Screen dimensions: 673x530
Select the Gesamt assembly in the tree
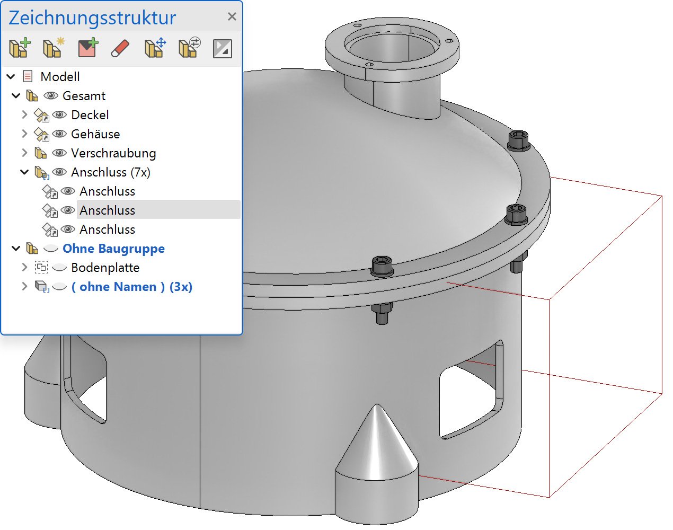[x=84, y=96]
